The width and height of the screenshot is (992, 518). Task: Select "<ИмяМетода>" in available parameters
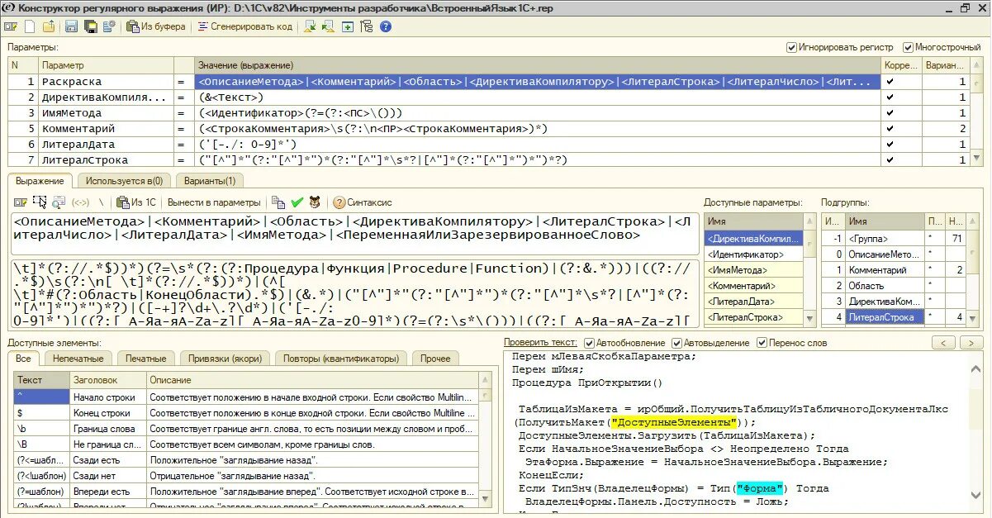(753, 270)
